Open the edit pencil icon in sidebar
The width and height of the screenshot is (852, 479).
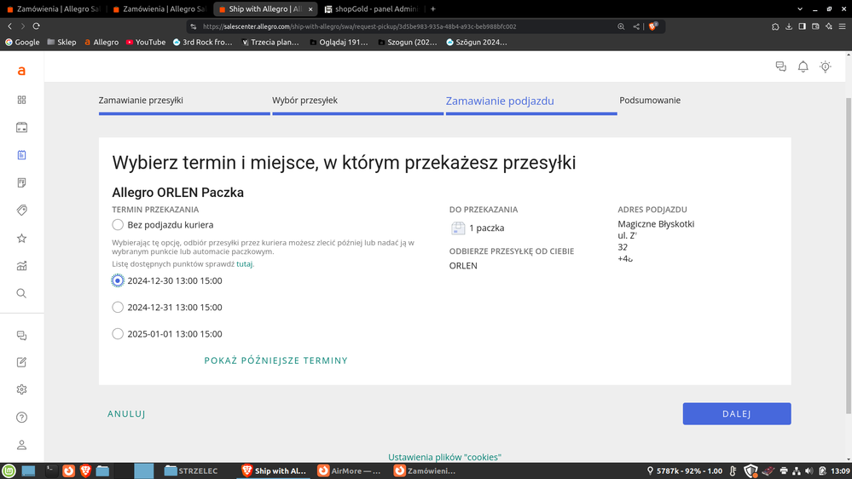pyautogui.click(x=21, y=362)
